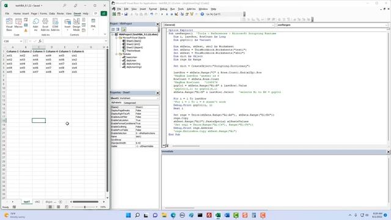Collapse the Excel ribbon chevron
Screen dimensions: 391x220
tap(105, 34)
